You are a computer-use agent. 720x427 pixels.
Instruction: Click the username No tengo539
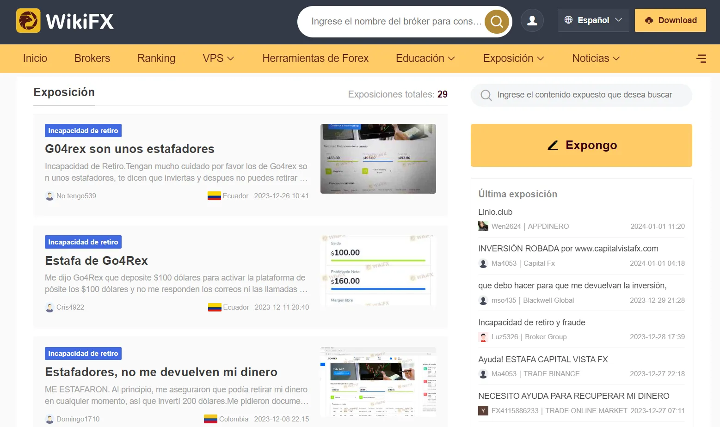click(76, 196)
